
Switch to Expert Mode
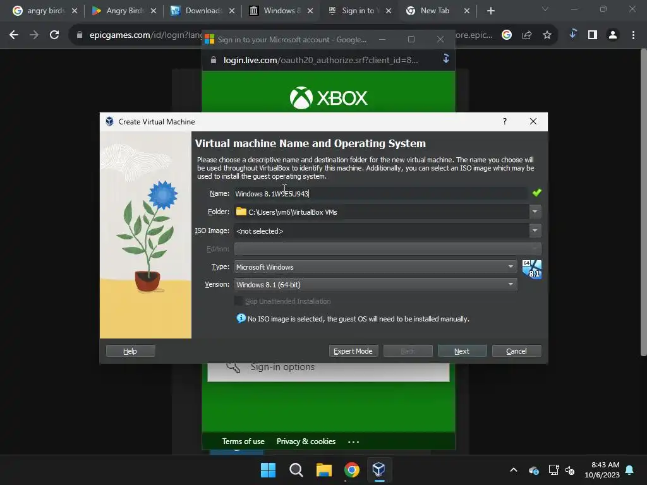[353, 351]
